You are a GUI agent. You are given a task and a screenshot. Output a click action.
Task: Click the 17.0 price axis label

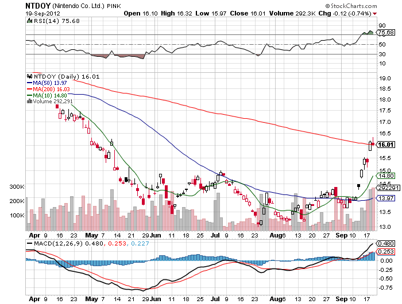point(385,122)
